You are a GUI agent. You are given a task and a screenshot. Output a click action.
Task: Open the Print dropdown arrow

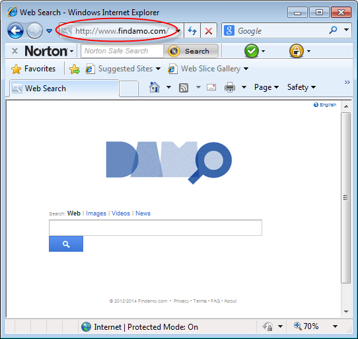pyautogui.click(x=244, y=87)
